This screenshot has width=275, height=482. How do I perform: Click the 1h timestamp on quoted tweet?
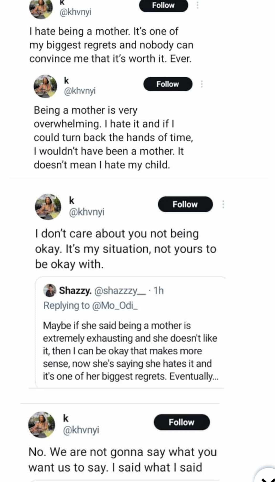coord(159,291)
